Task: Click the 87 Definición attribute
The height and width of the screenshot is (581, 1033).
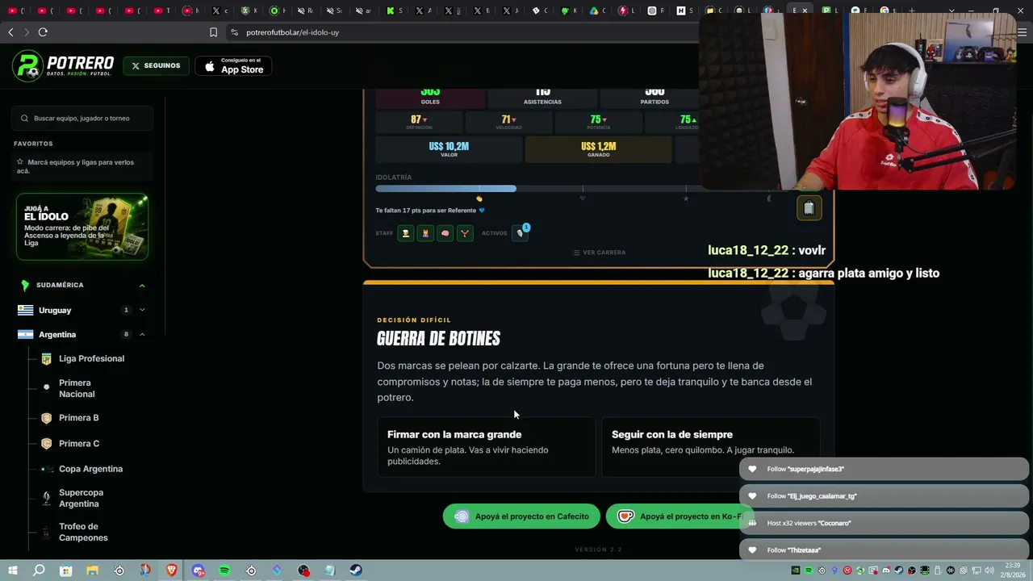Action: click(x=419, y=122)
